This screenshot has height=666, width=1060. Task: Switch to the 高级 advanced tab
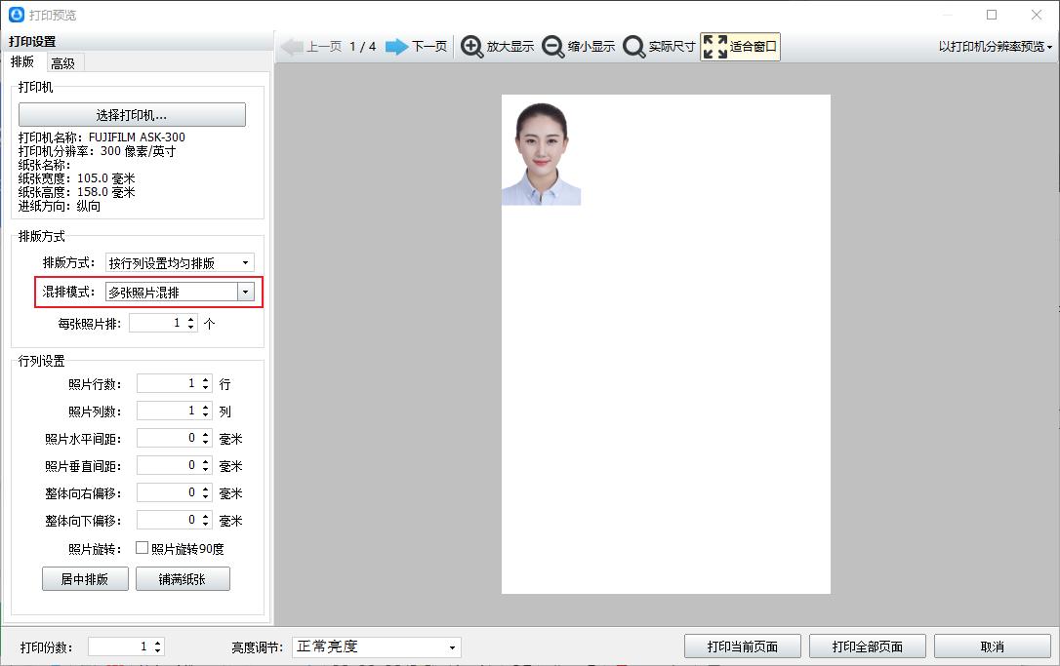[x=62, y=61]
